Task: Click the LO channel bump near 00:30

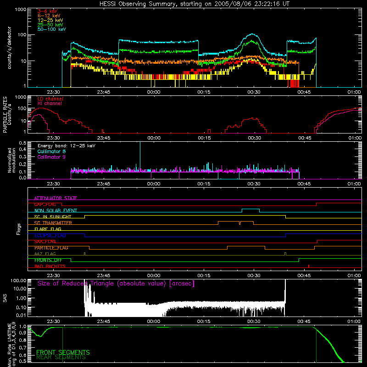Action: tap(250, 119)
